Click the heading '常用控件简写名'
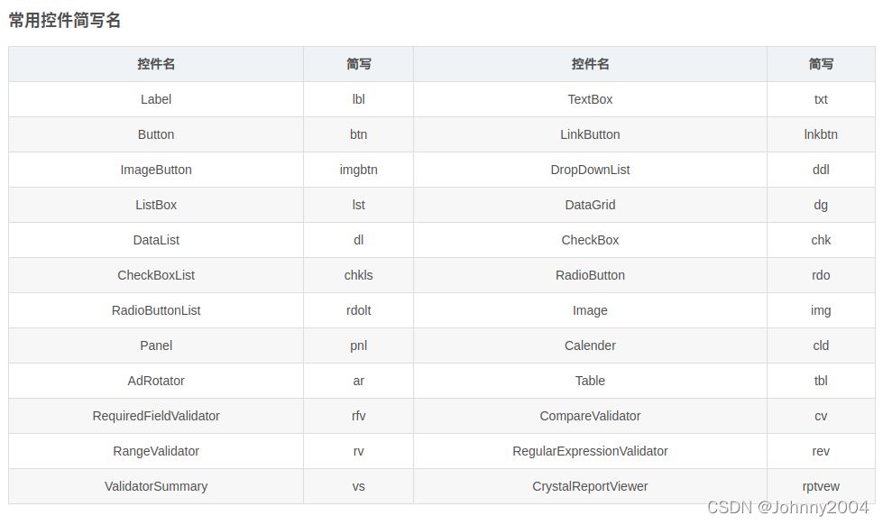 (x=65, y=20)
